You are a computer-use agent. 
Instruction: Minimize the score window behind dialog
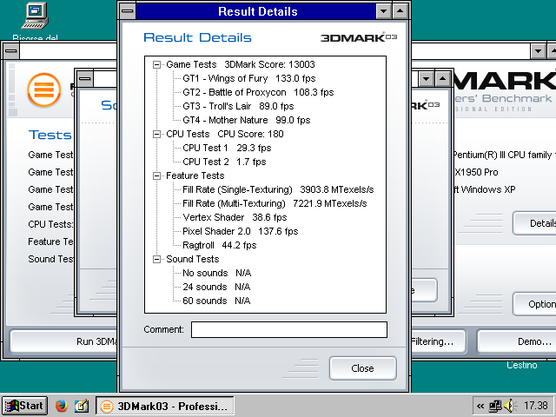426,79
